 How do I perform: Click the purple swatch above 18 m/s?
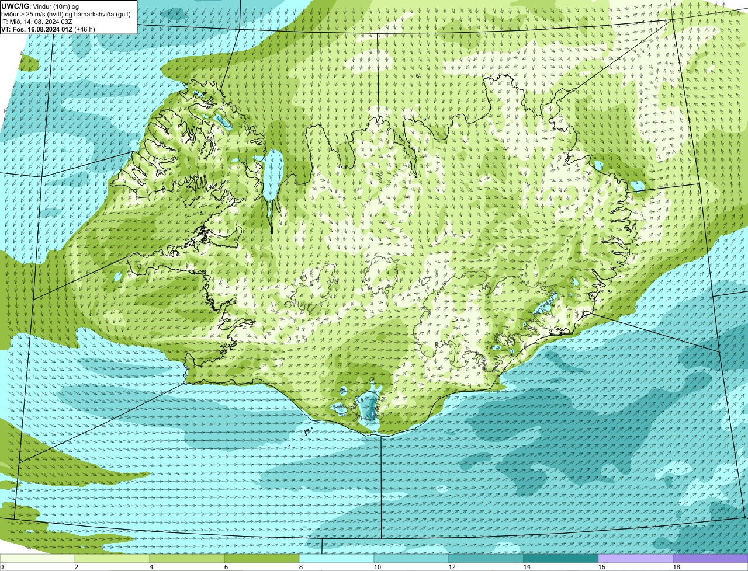click(x=711, y=558)
